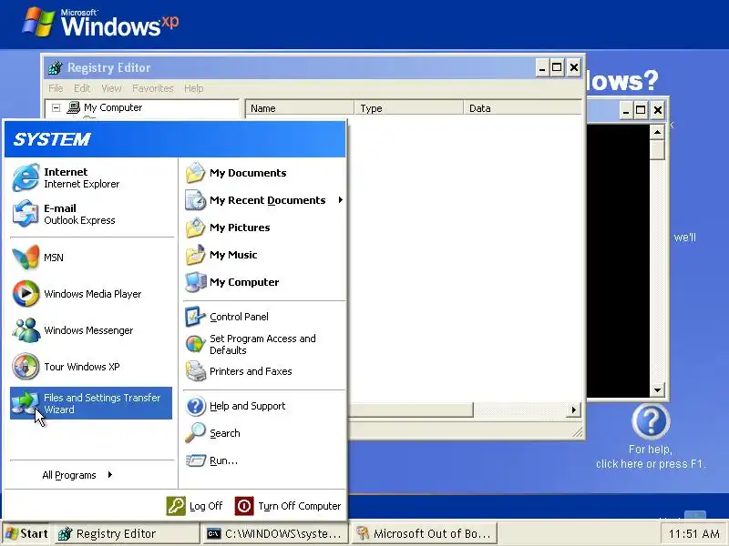
Task: Click the Data column header
Action: tap(522, 108)
